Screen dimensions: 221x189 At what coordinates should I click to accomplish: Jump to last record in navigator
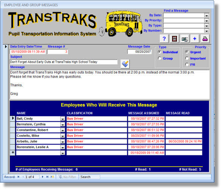pyautogui.click(x=47, y=177)
